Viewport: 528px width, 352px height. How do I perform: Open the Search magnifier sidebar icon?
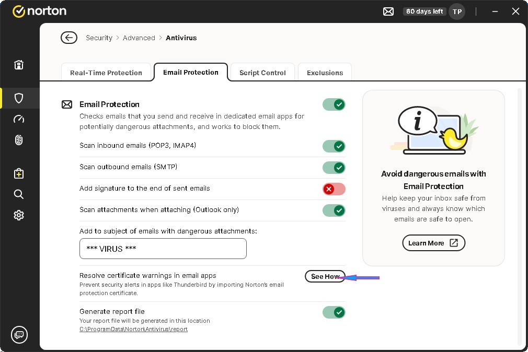pos(19,194)
